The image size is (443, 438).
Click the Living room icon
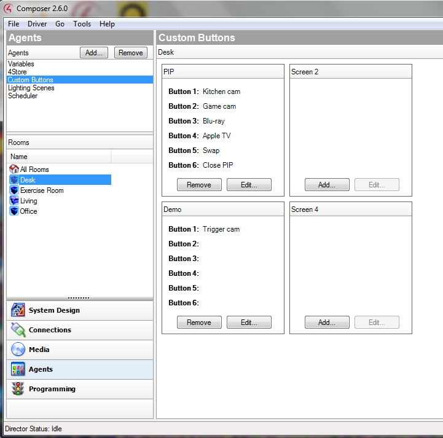point(14,201)
